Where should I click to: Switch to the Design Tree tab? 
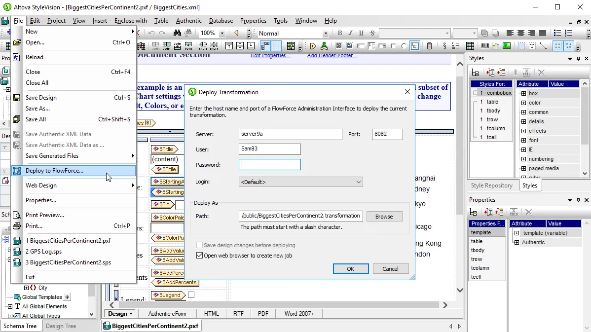tap(61, 326)
